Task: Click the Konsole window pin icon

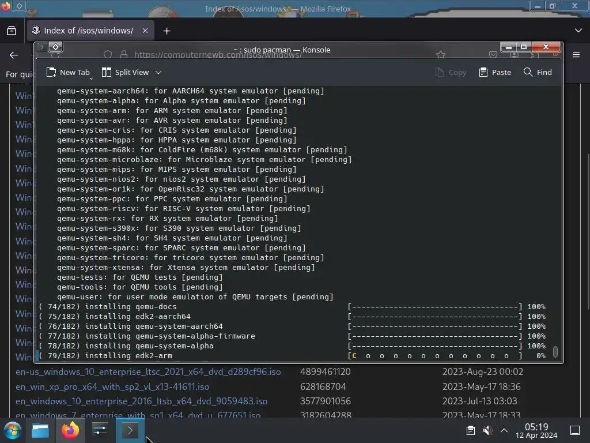Action: point(56,47)
